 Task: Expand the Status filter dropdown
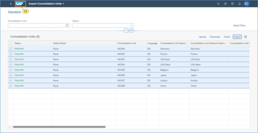(x=131, y=25)
